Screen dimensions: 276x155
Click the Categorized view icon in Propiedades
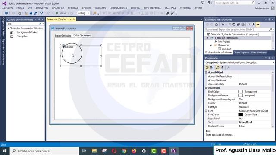207,68
